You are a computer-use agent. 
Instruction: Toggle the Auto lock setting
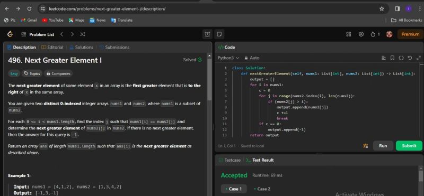252,58
